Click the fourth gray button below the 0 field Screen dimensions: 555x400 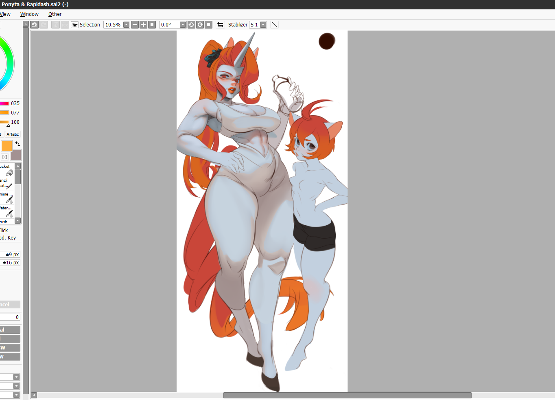click(10, 356)
